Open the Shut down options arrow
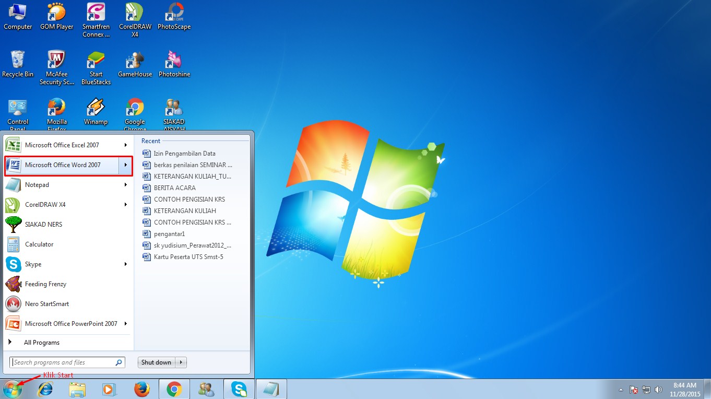 click(180, 362)
